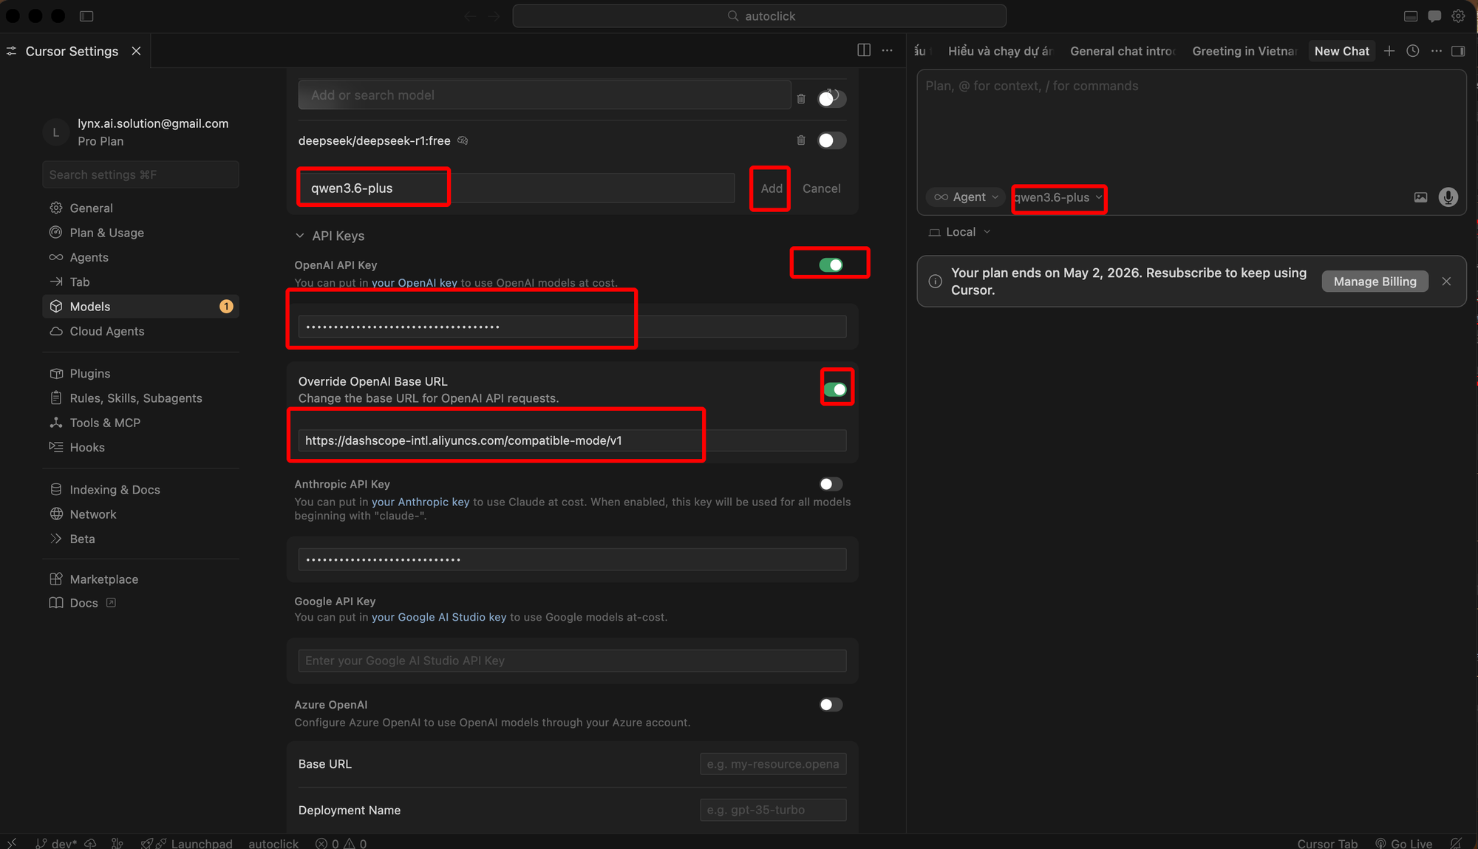Delete the deepseek-r1:free model
The height and width of the screenshot is (849, 1478).
click(801, 140)
